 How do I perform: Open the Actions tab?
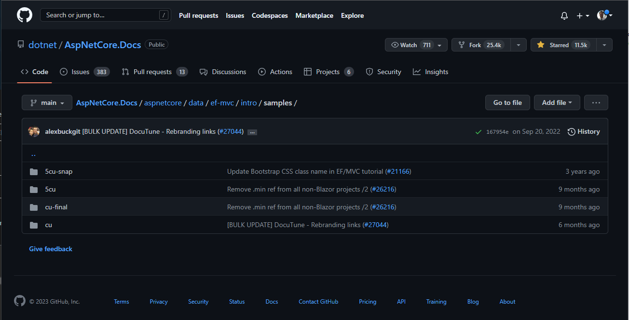point(275,72)
